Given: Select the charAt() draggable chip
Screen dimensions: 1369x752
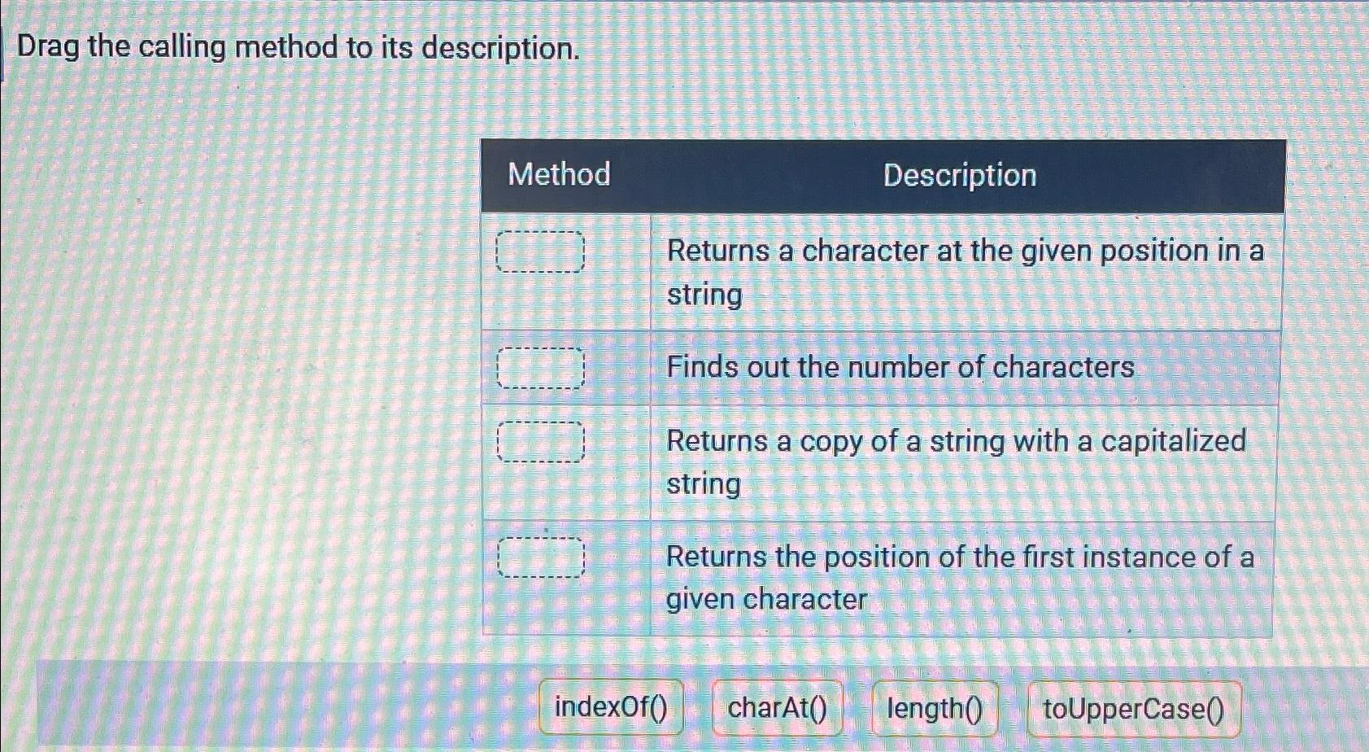Looking at the screenshot, I should pyautogui.click(x=776, y=709).
